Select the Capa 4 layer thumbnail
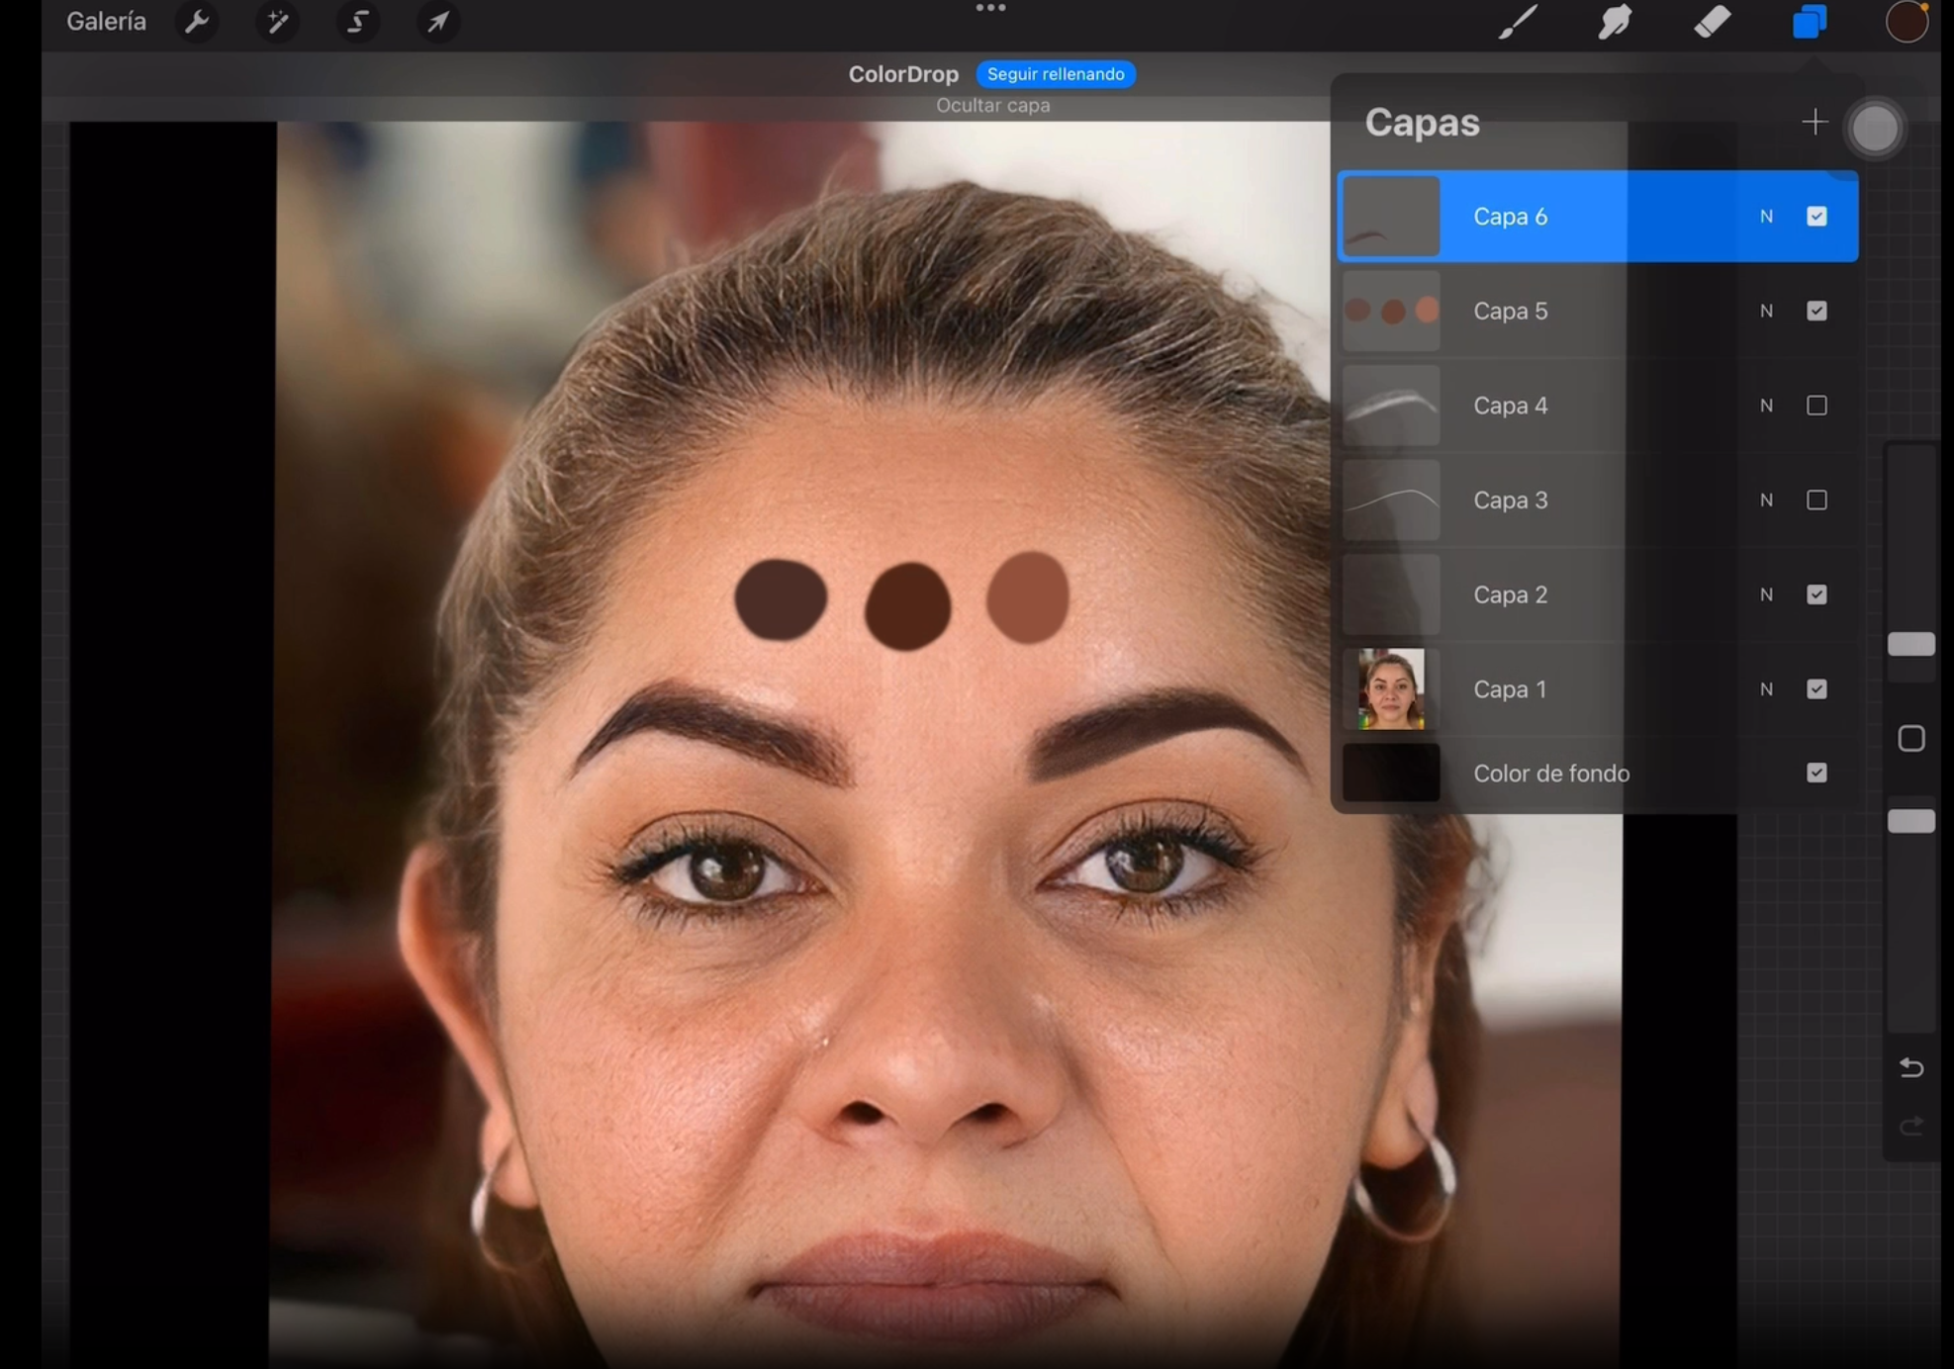 [1390, 406]
